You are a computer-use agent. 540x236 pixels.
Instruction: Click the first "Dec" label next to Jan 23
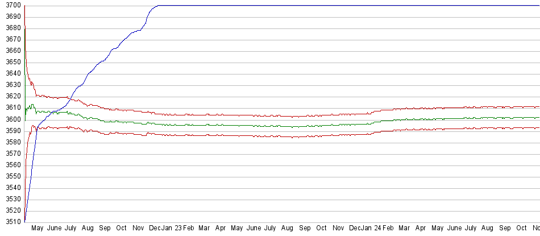pyautogui.click(x=155, y=228)
